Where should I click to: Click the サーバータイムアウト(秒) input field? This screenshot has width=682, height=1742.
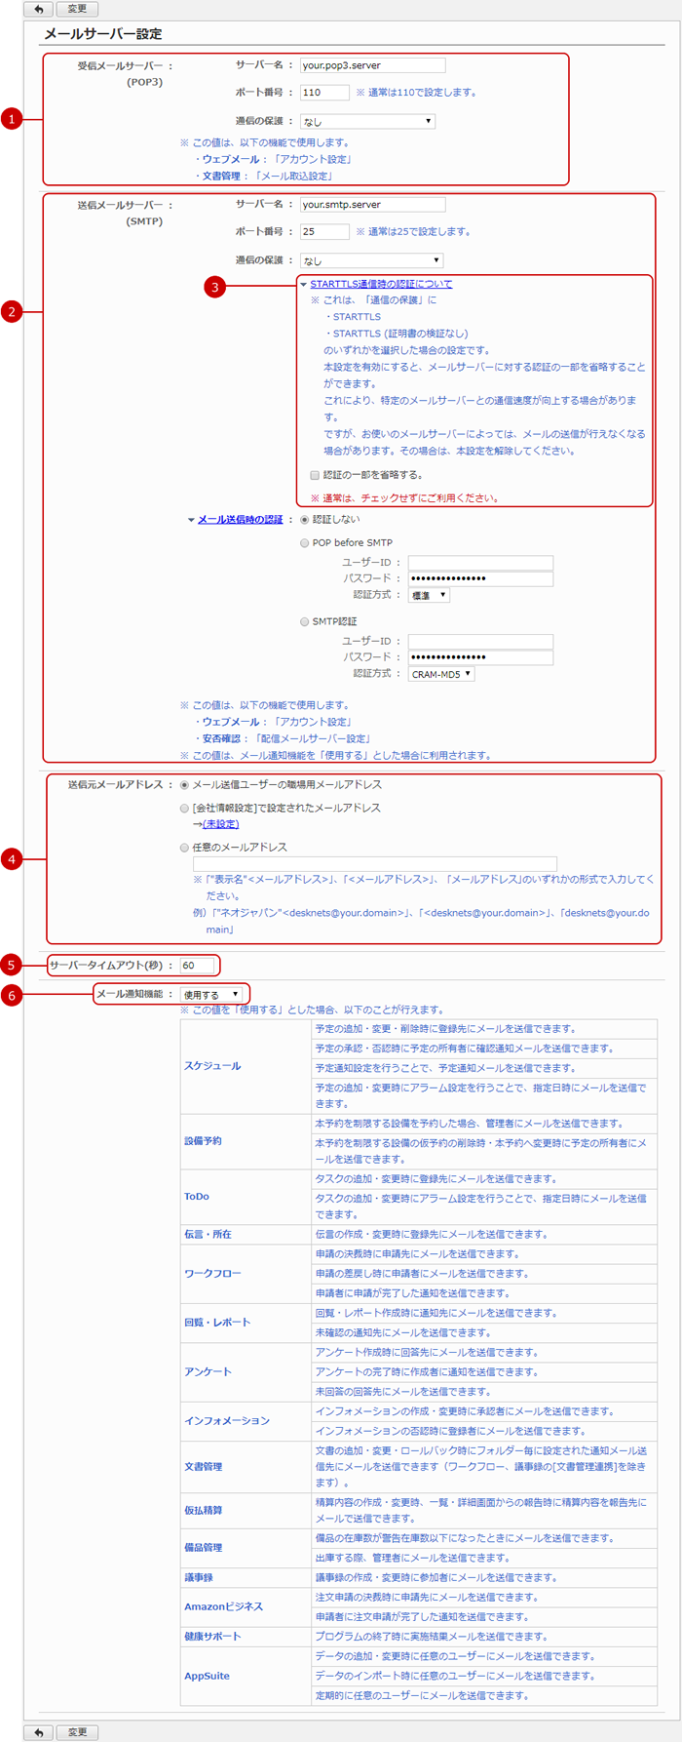[197, 966]
